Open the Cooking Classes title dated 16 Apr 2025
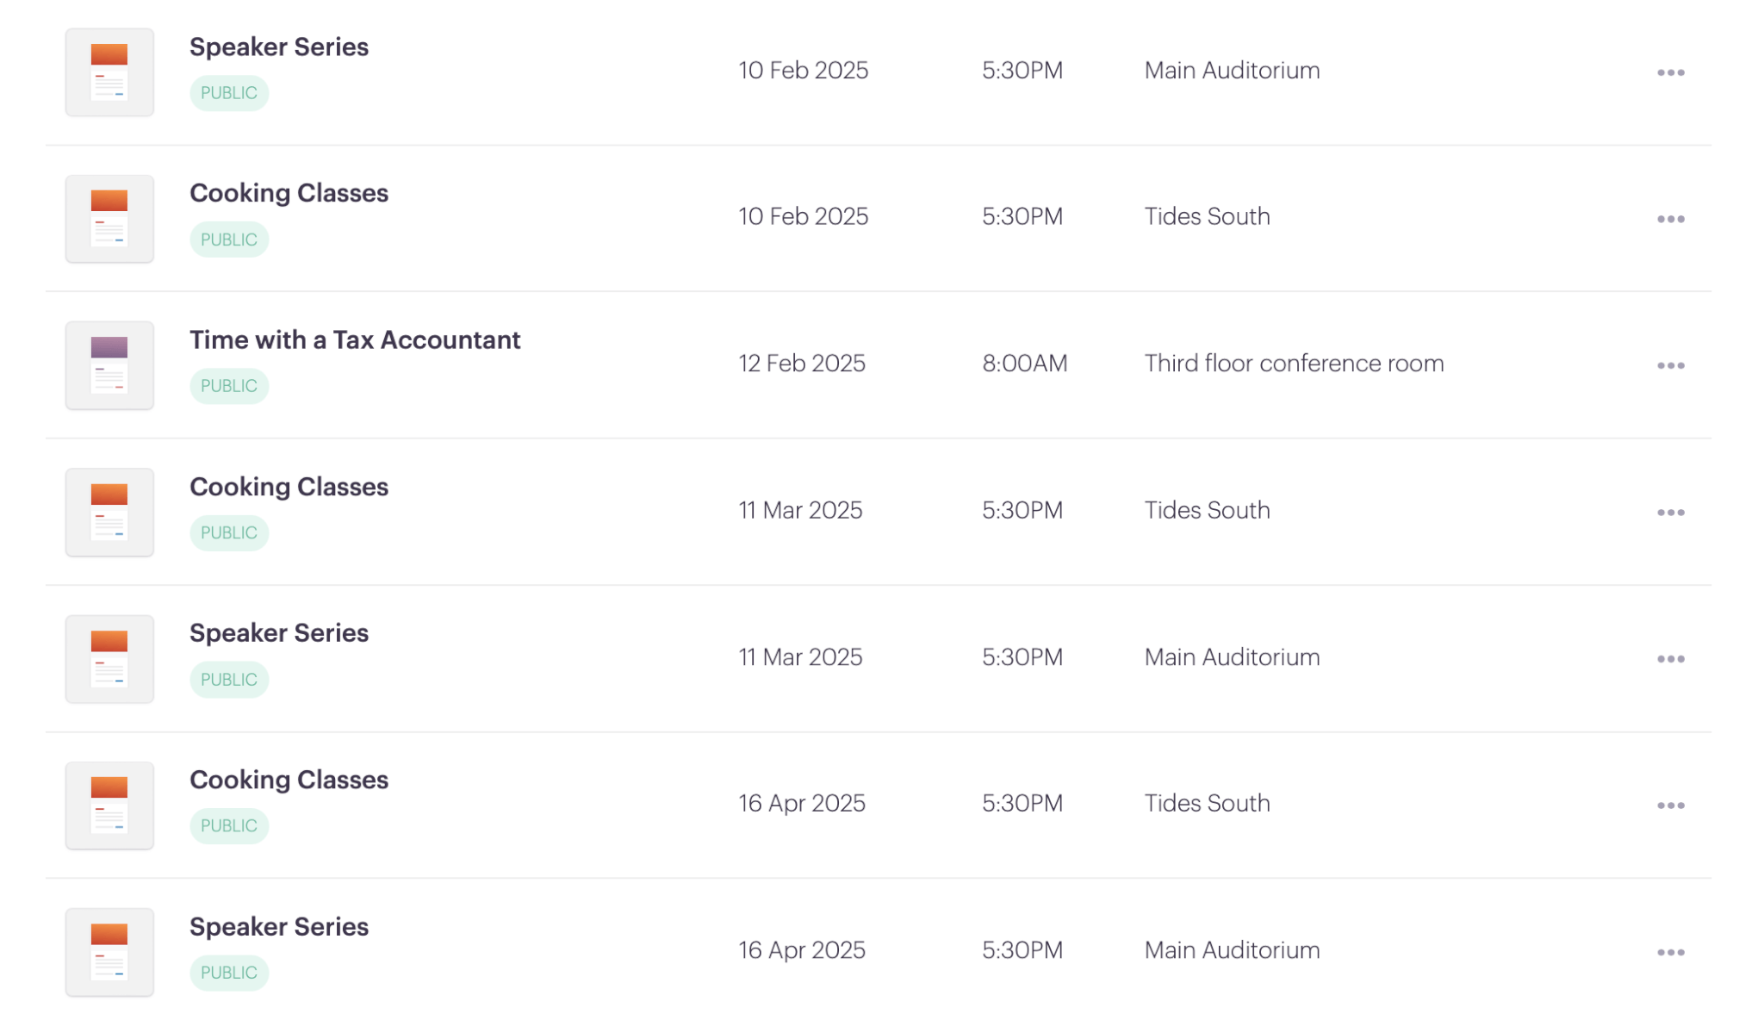The height and width of the screenshot is (1020, 1764). click(x=289, y=780)
